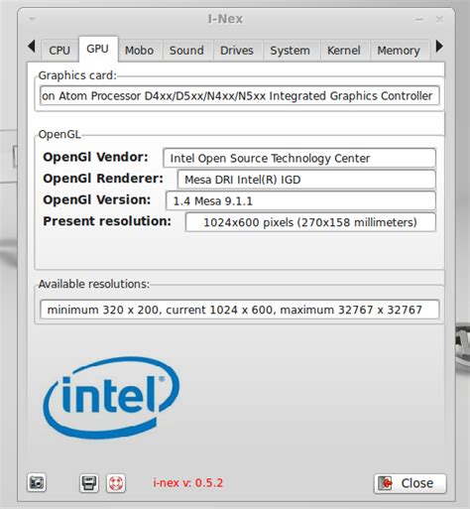The image size is (470, 509).
Task: Click the Available resolutions field
Action: (240, 310)
